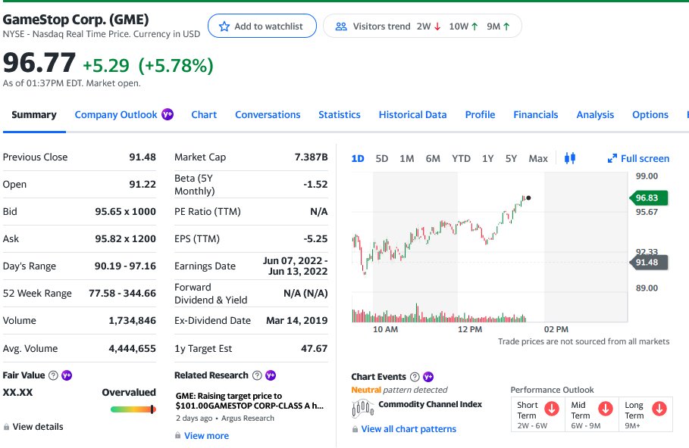This screenshot has width=689, height=448.
Task: Open the Historical Data tab
Action: click(412, 114)
